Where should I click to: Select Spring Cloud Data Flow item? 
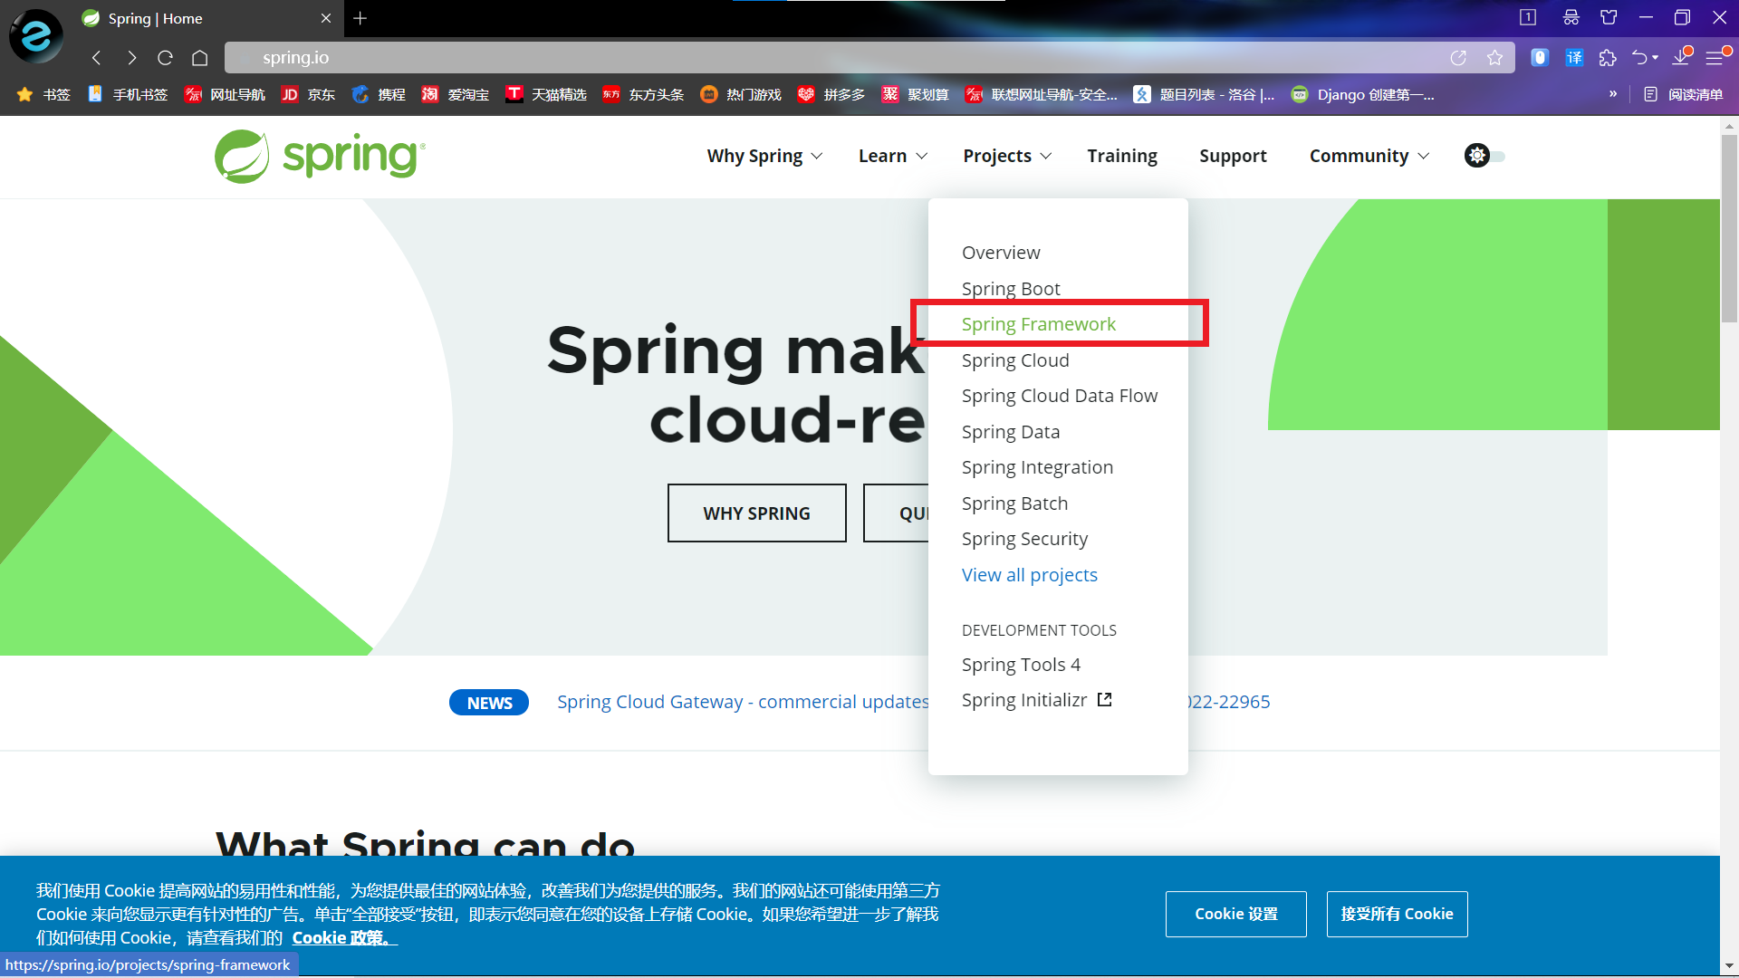(1060, 396)
